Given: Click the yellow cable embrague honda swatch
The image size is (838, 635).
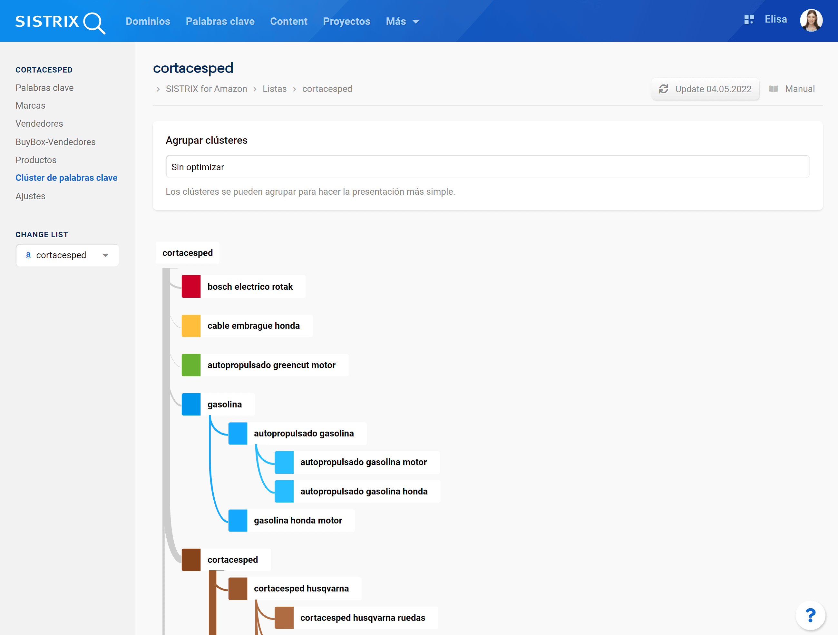Looking at the screenshot, I should tap(191, 326).
